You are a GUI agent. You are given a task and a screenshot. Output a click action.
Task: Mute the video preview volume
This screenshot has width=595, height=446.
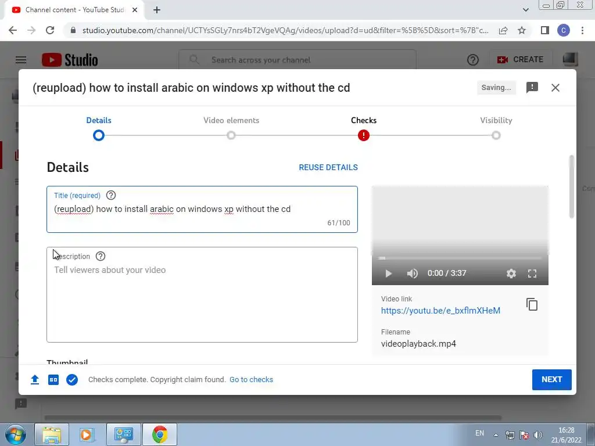coord(412,274)
